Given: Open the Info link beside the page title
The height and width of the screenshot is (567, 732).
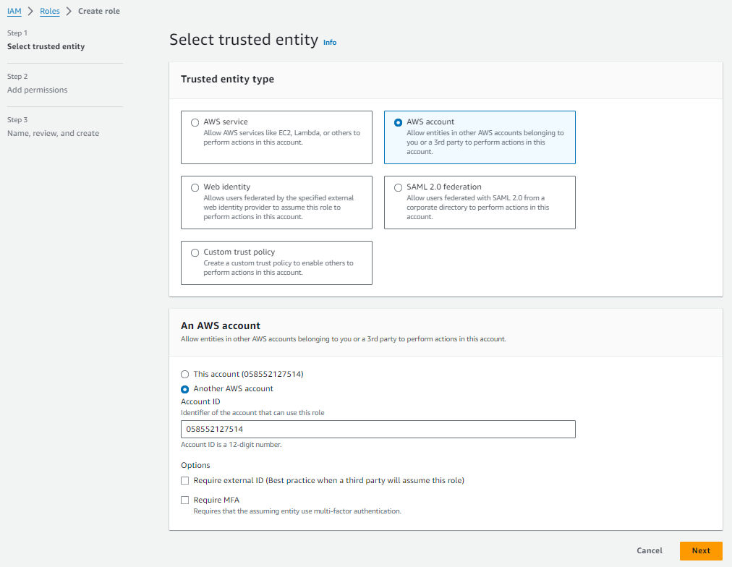Looking at the screenshot, I should (x=330, y=42).
